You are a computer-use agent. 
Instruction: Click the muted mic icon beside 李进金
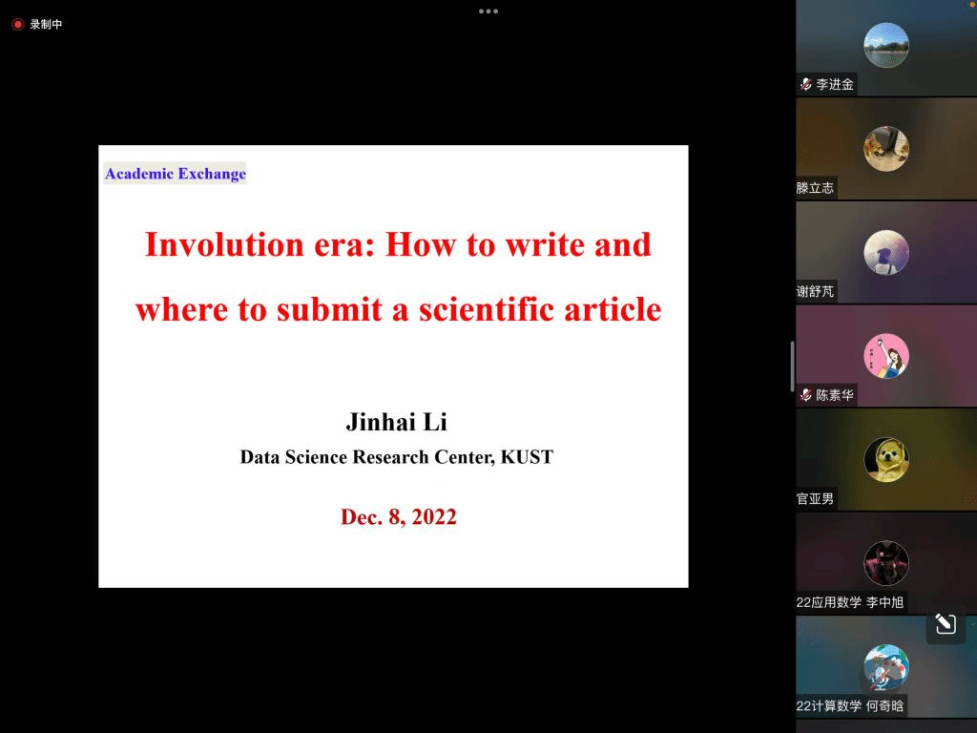(806, 84)
